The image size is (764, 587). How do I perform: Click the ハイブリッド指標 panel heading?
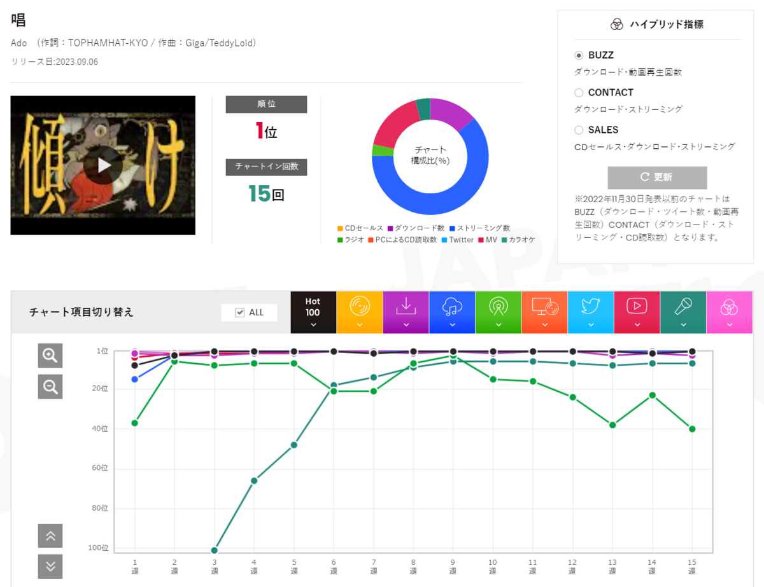click(667, 25)
